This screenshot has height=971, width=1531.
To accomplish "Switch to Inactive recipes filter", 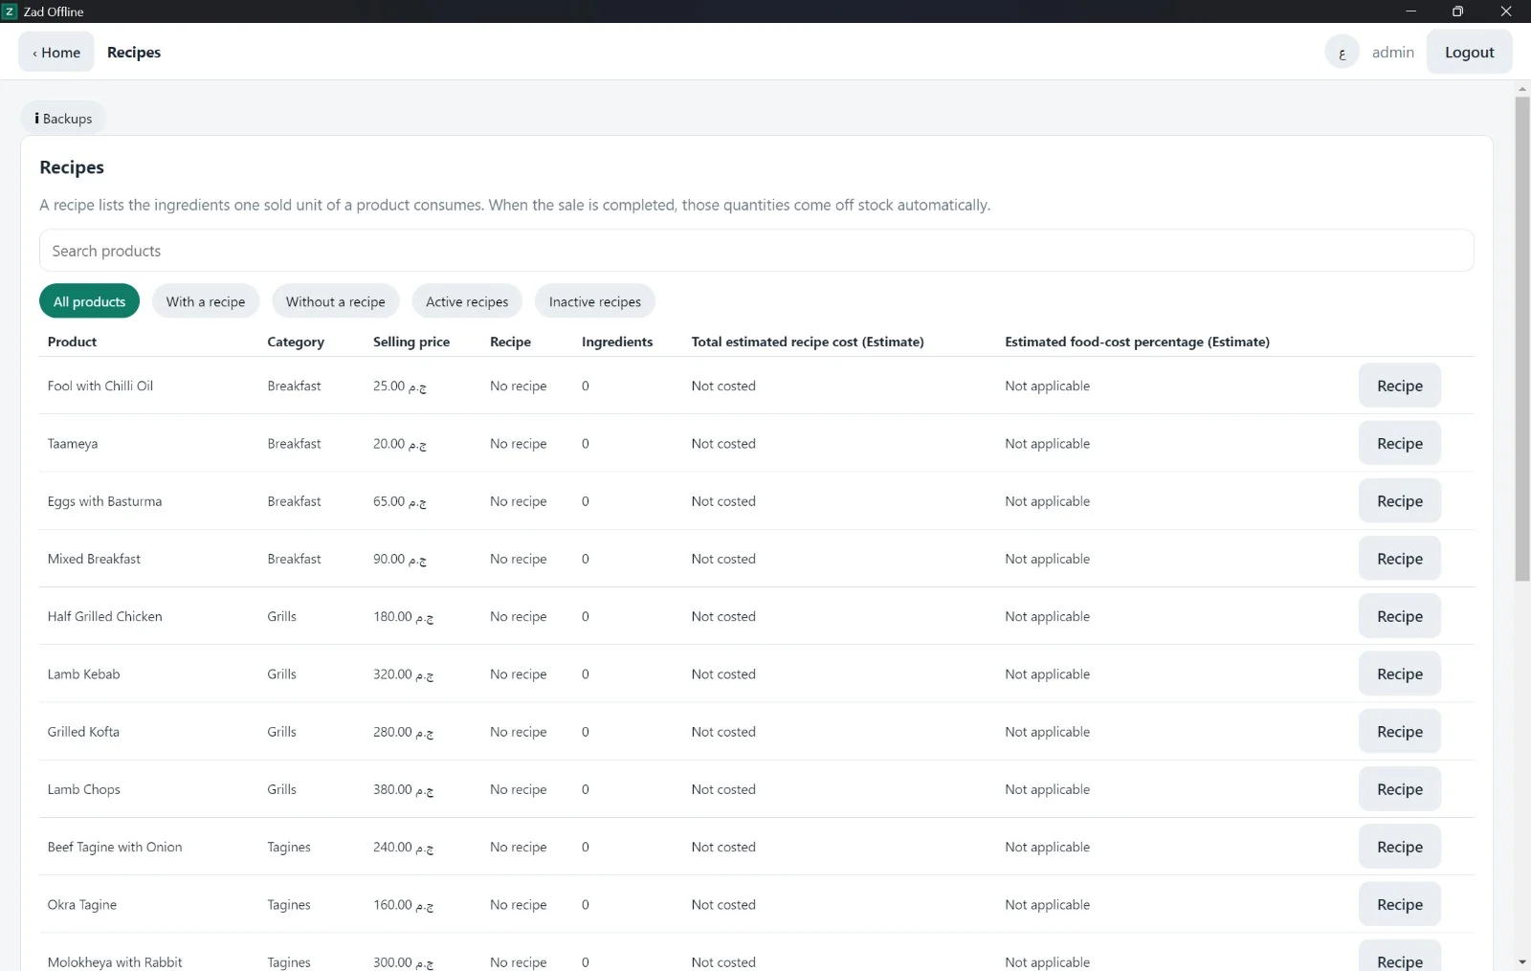I will [595, 301].
